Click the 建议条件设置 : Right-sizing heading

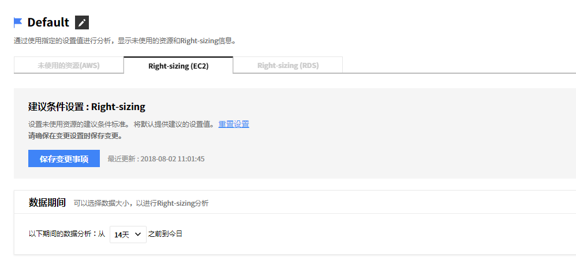click(x=87, y=107)
